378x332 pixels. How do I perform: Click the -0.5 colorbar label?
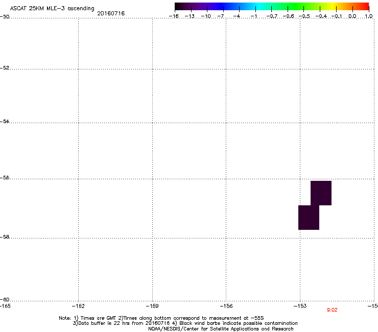(304, 16)
